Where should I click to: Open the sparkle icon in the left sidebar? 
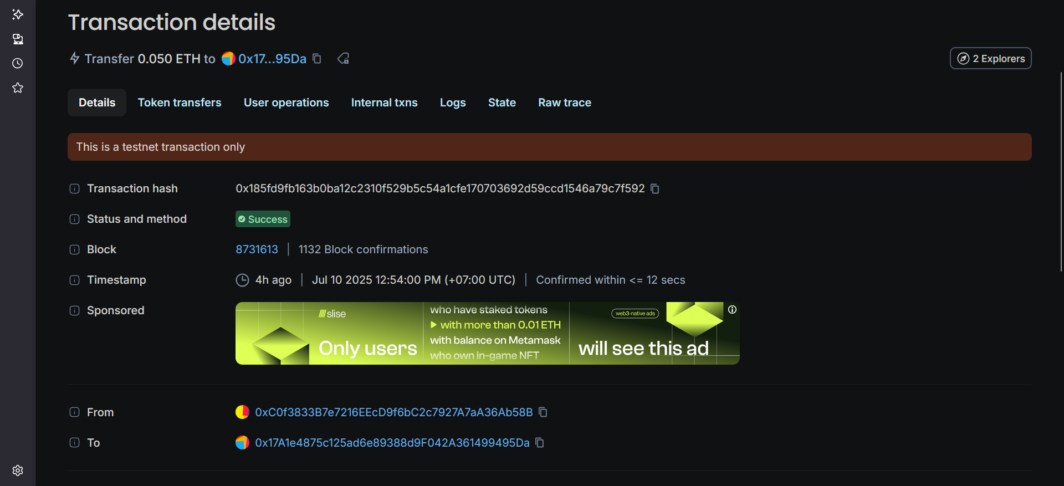(18, 14)
